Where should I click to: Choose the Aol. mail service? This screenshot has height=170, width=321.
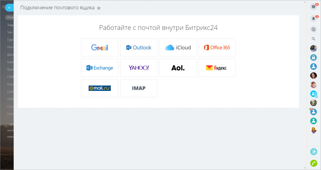tap(178, 68)
